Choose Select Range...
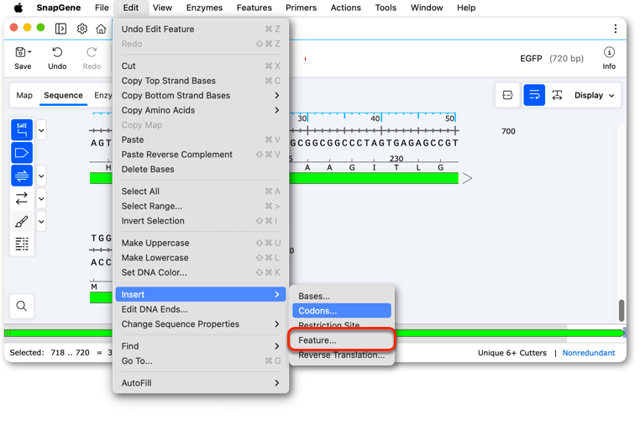This screenshot has width=640, height=421. 201,206
